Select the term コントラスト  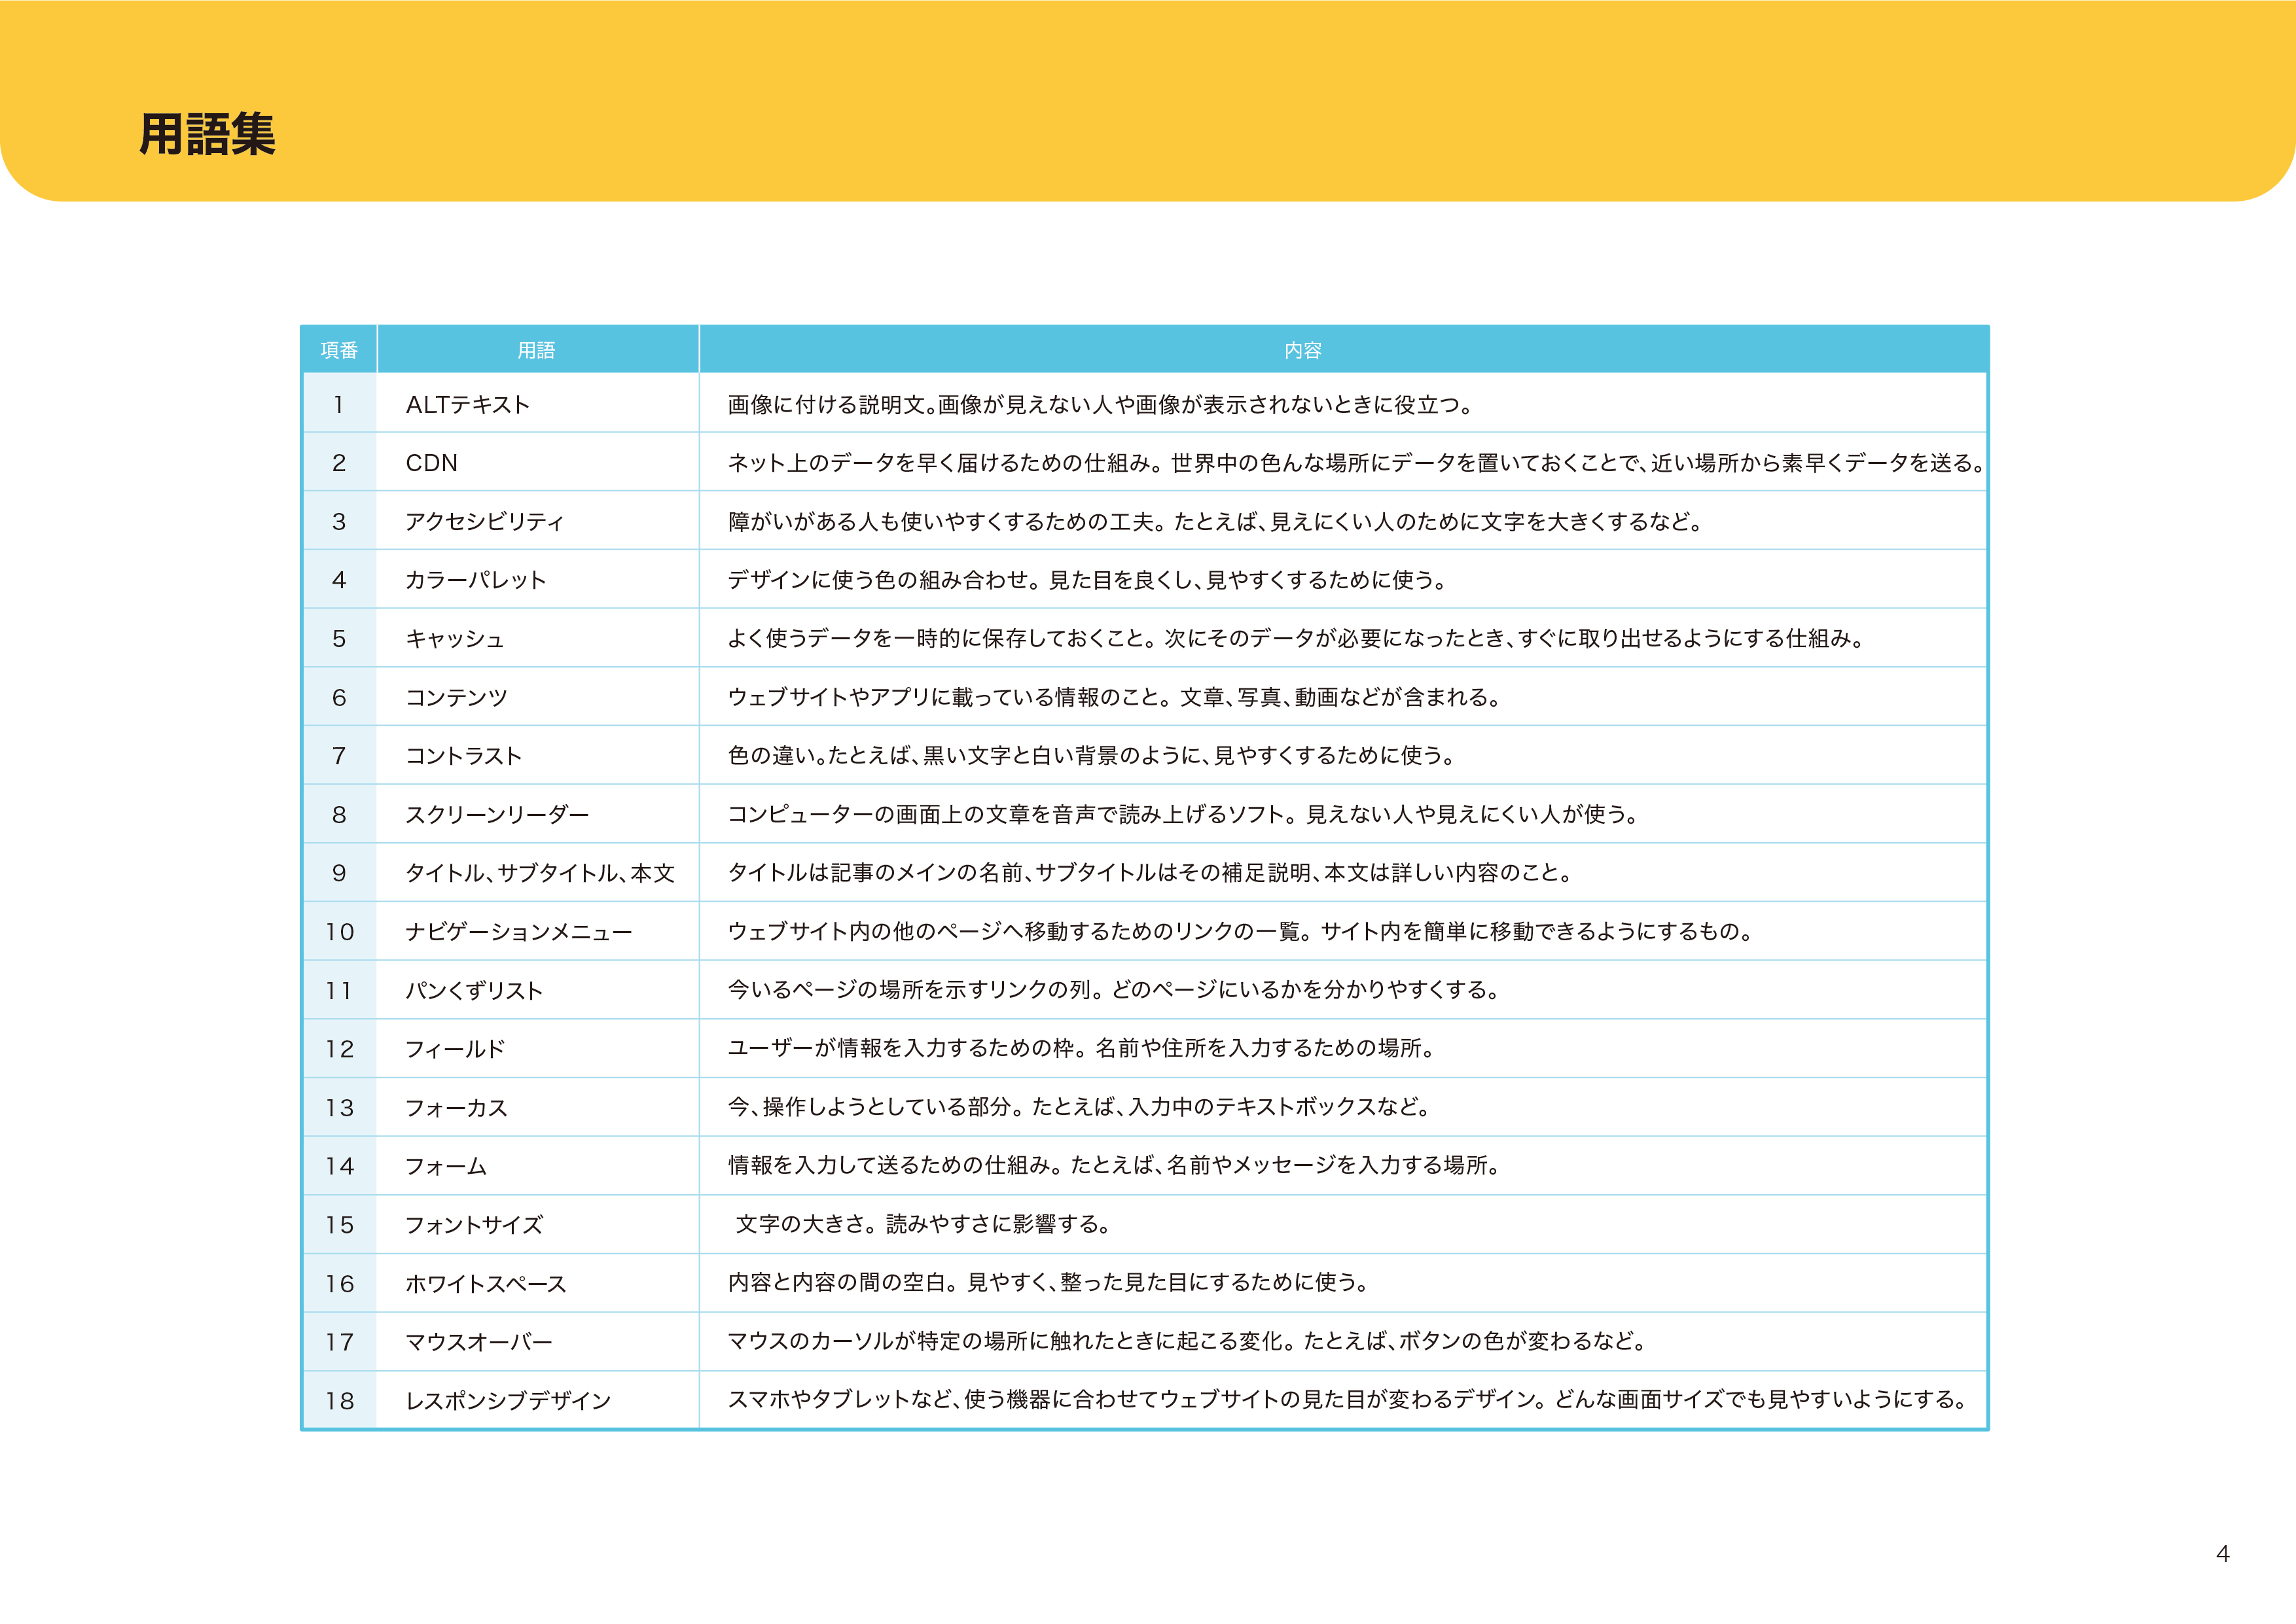[x=464, y=756]
